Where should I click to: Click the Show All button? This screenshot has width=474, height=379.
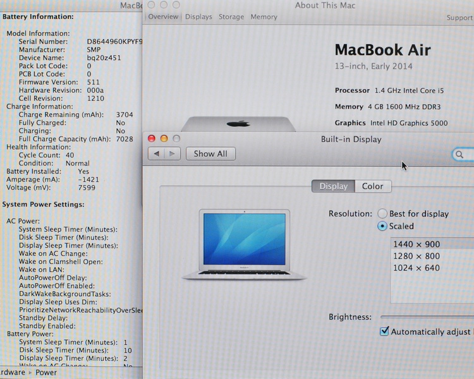pyautogui.click(x=210, y=154)
